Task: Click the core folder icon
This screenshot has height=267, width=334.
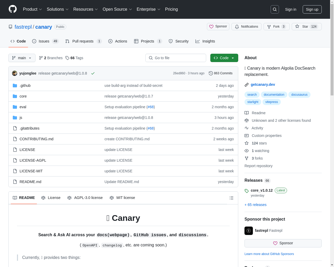Action: [15, 96]
